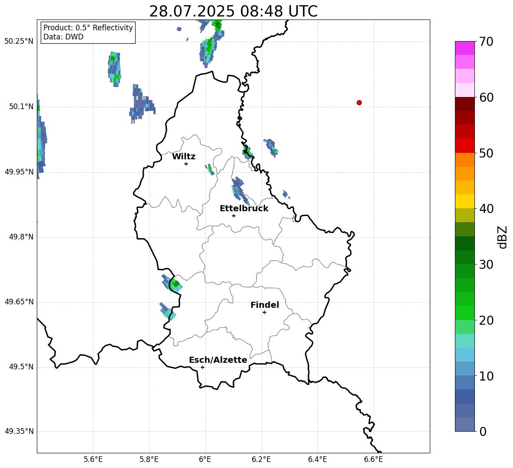
Task: Click the dBZ colorbar label
Action: (503, 237)
